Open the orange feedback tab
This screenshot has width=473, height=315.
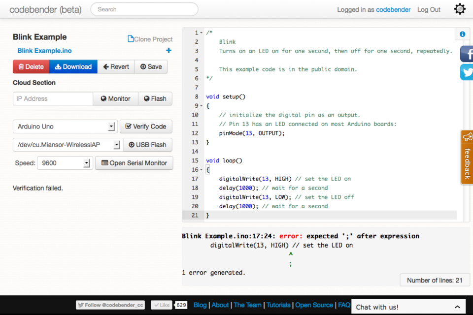pyautogui.click(x=467, y=157)
